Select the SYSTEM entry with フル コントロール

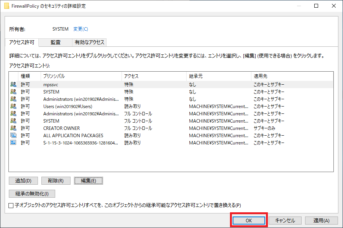[x=171, y=121]
